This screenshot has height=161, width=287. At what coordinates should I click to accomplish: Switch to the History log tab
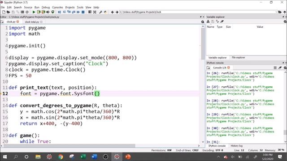pyautogui.click(x=236, y=146)
